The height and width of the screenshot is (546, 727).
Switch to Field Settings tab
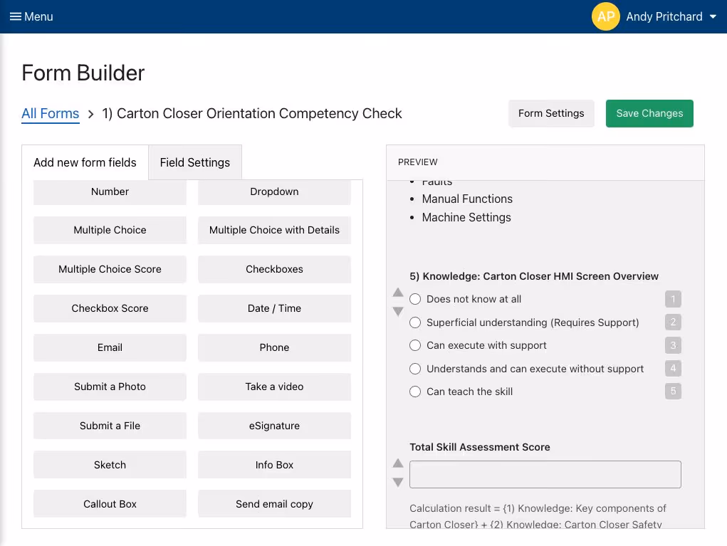[x=194, y=163]
